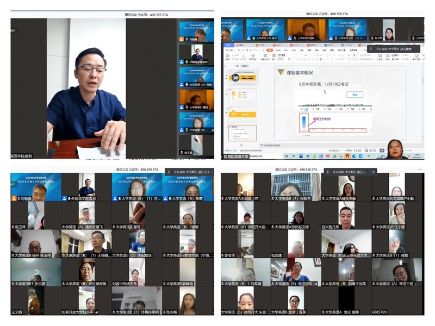Viewport: 435px width, 326px height.
Task: Select the 王文娟 video tile
Action: 36,301
